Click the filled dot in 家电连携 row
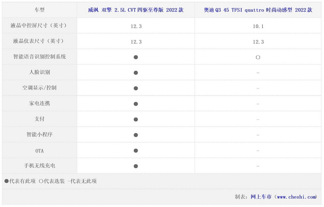 click(x=136, y=104)
